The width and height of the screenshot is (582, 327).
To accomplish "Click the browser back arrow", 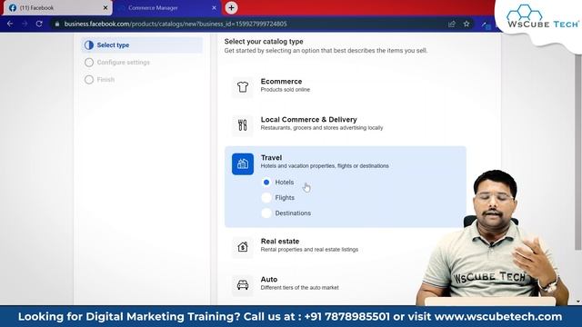I will point(10,24).
